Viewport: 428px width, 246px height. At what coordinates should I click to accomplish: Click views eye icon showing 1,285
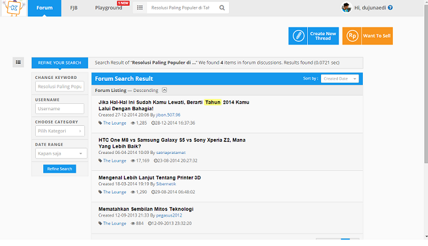pos(133,123)
